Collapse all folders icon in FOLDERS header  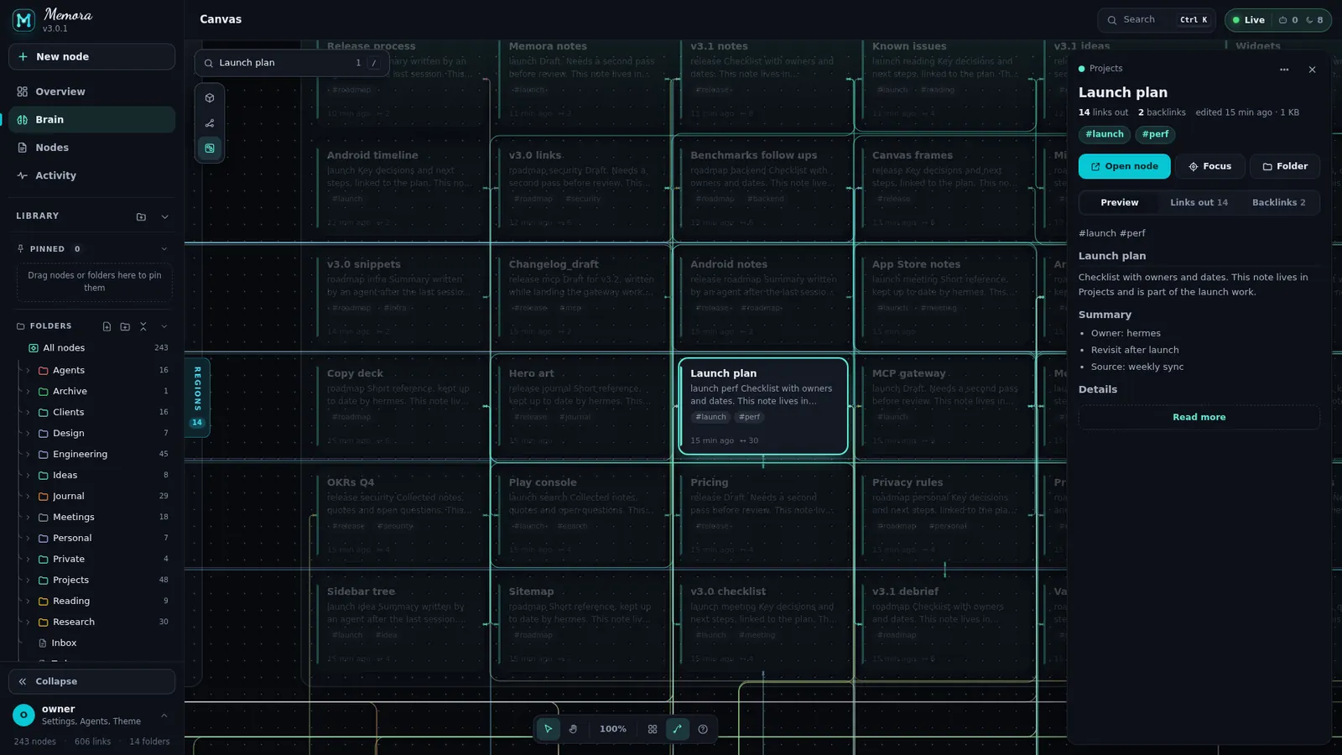[143, 326]
